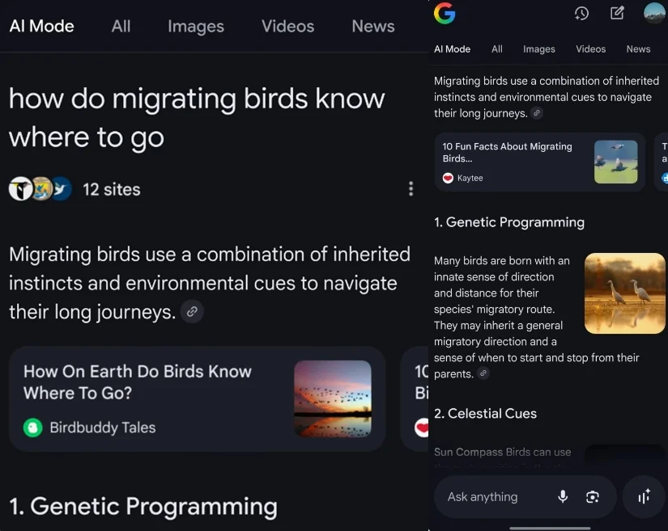Click Kaytee heart favicon in right panel

(x=448, y=178)
